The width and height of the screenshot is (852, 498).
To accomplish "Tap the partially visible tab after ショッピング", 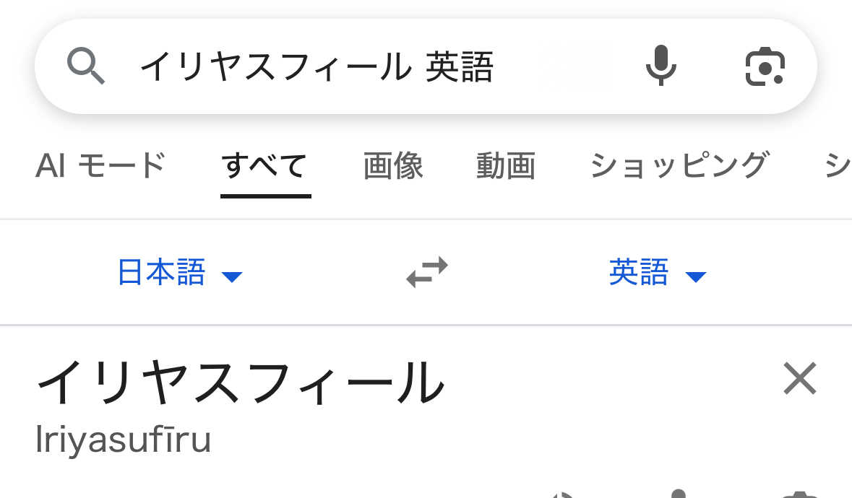I will [x=837, y=166].
